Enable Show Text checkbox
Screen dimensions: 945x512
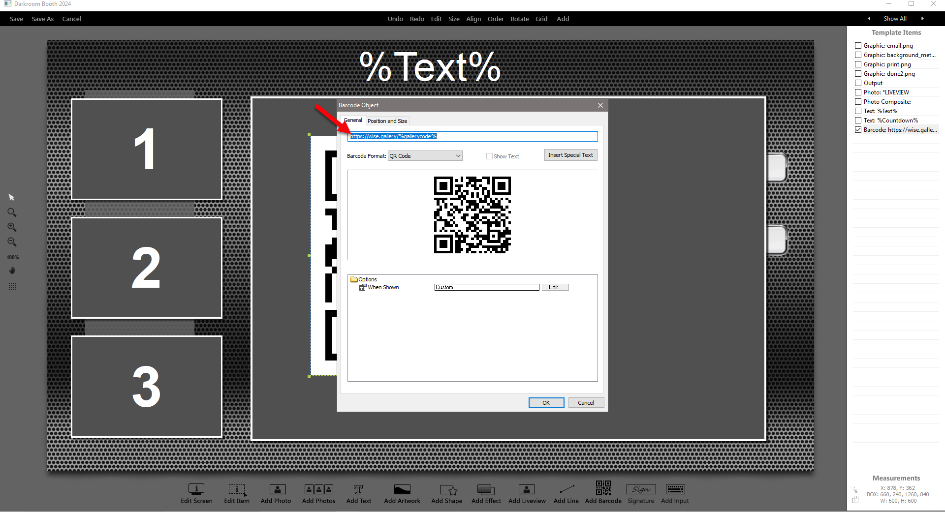tap(489, 156)
